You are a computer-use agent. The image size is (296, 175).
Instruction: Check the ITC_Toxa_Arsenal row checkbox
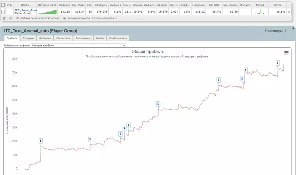[3, 12]
